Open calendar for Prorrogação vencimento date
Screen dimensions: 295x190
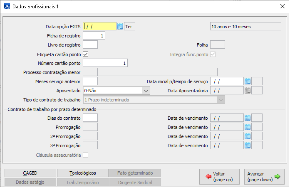[x=247, y=127]
